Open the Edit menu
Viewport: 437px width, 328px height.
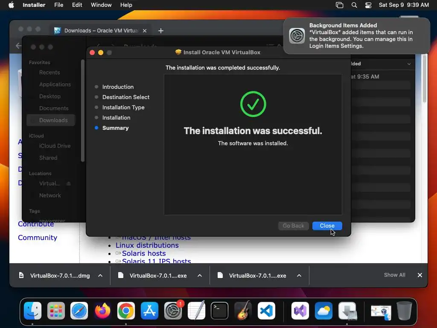pyautogui.click(x=77, y=5)
